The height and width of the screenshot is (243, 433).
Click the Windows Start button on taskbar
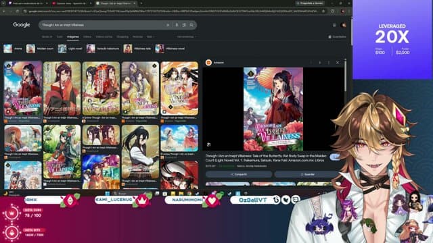pyautogui.click(x=108, y=194)
